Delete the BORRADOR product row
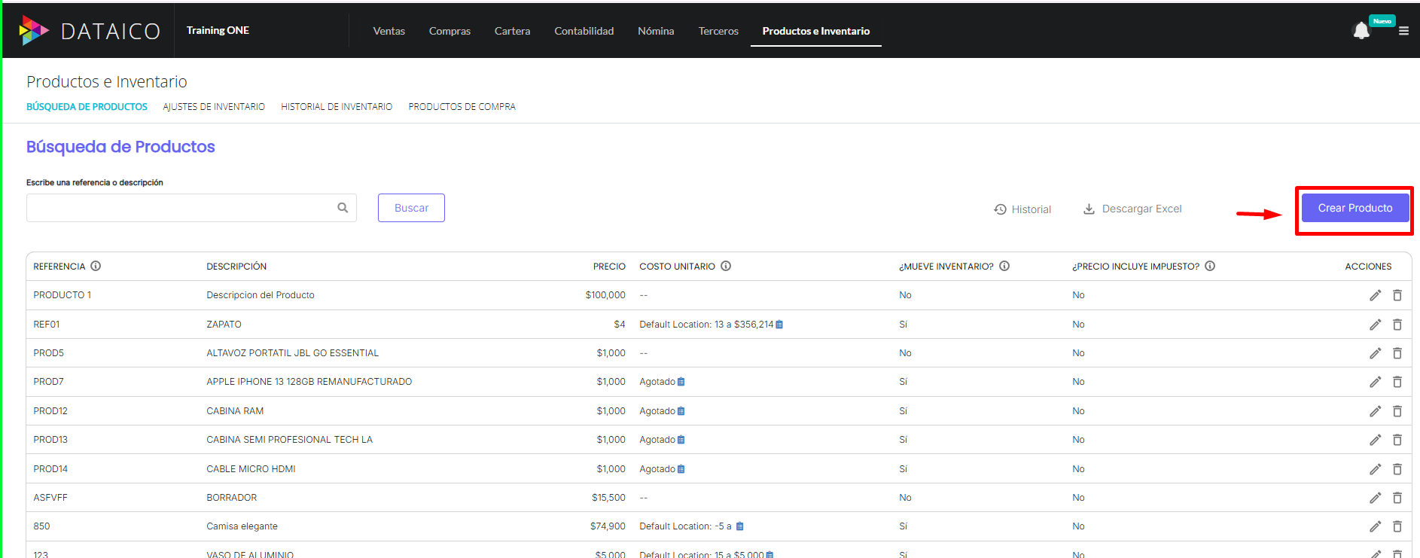 (x=1397, y=498)
